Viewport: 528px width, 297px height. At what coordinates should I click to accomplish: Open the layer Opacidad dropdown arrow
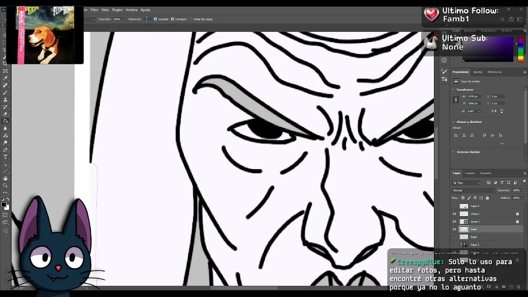pyautogui.click(x=523, y=190)
